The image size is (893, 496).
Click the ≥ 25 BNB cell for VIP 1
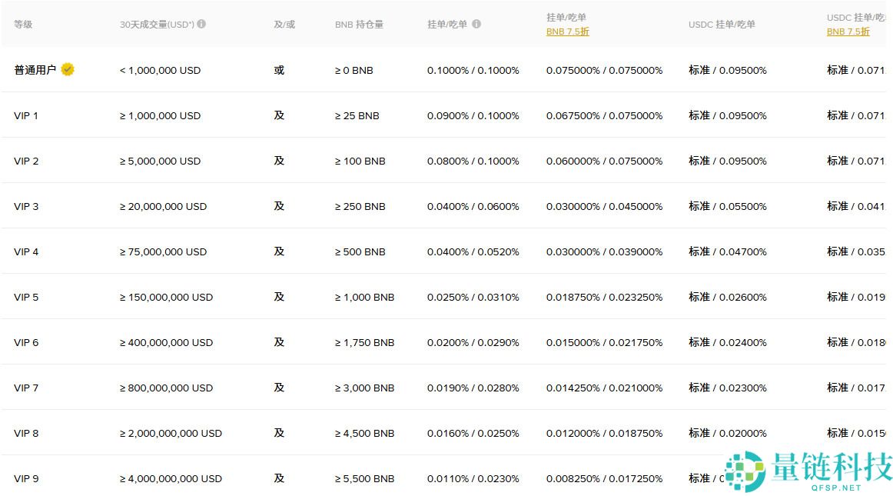click(357, 115)
